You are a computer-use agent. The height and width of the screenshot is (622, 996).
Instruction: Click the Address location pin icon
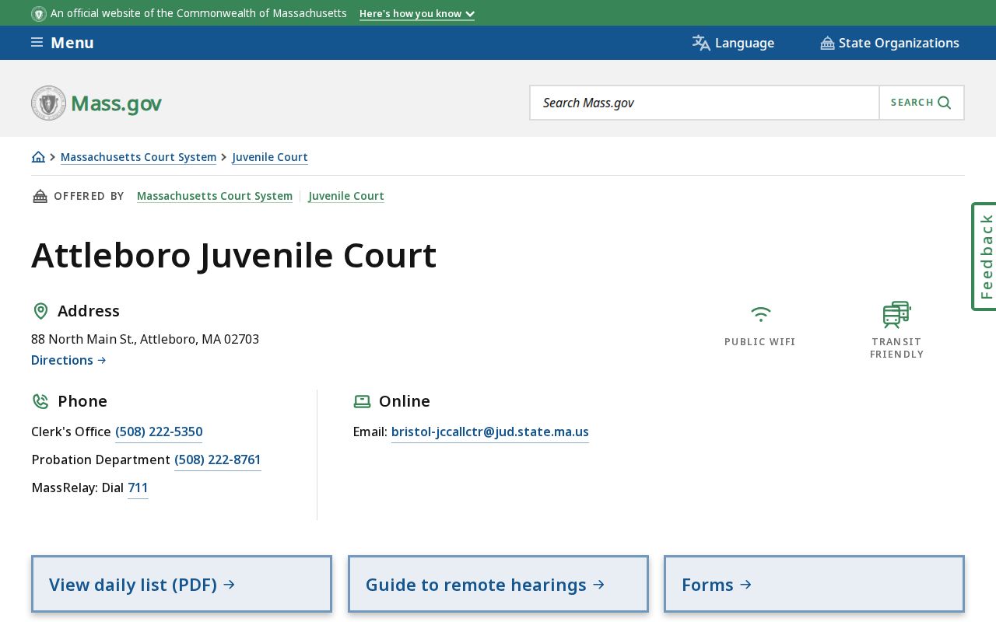click(x=40, y=311)
